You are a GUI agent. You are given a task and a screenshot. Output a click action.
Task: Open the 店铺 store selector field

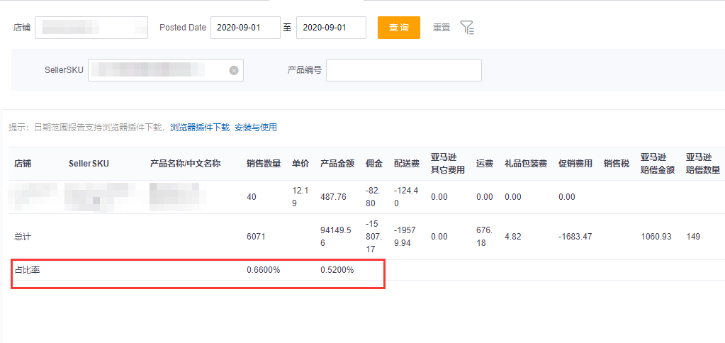point(91,28)
